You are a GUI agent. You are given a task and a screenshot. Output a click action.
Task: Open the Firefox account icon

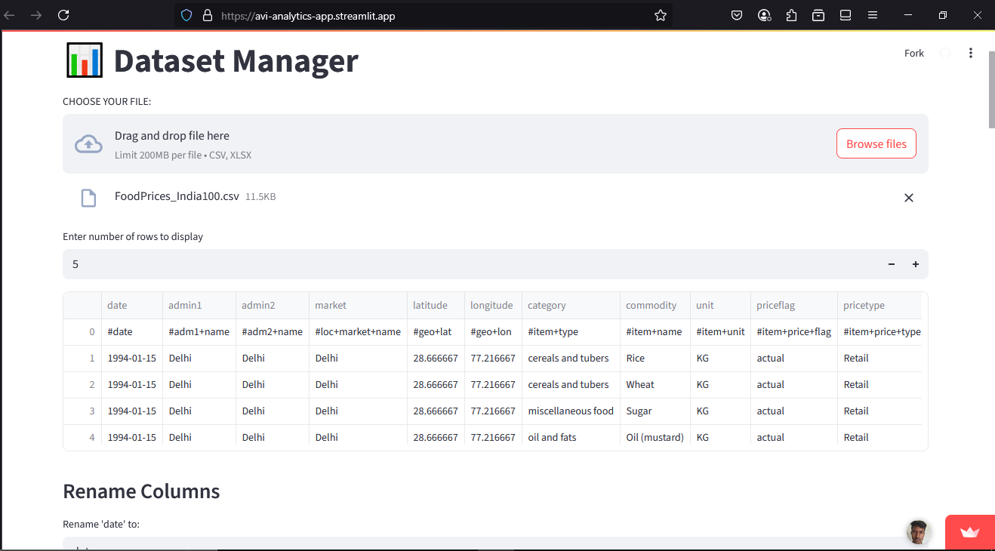click(764, 15)
